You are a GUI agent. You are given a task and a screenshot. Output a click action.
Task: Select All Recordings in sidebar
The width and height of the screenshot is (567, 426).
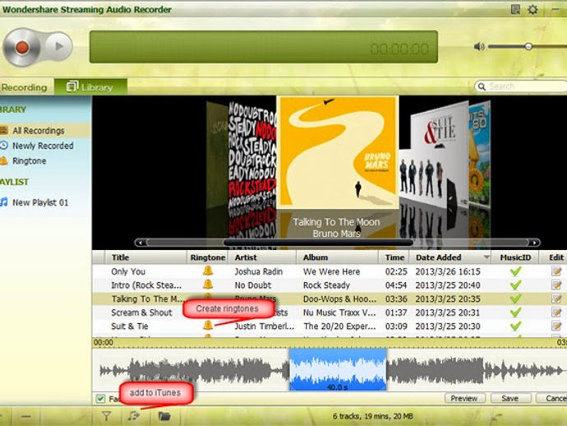coord(39,130)
